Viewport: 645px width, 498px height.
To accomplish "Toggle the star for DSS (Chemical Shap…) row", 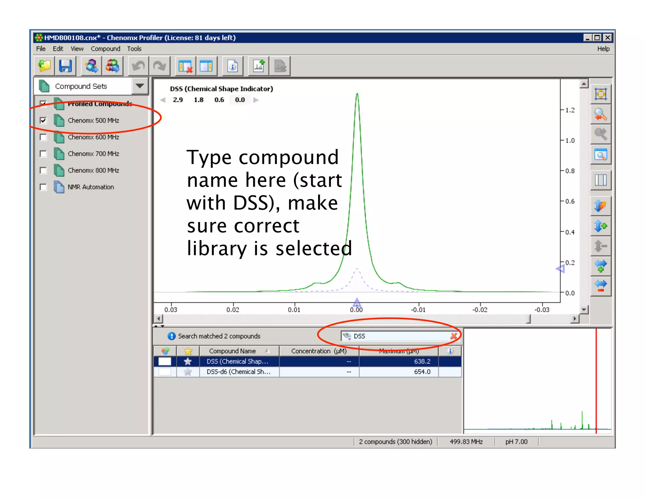I will tap(188, 361).
